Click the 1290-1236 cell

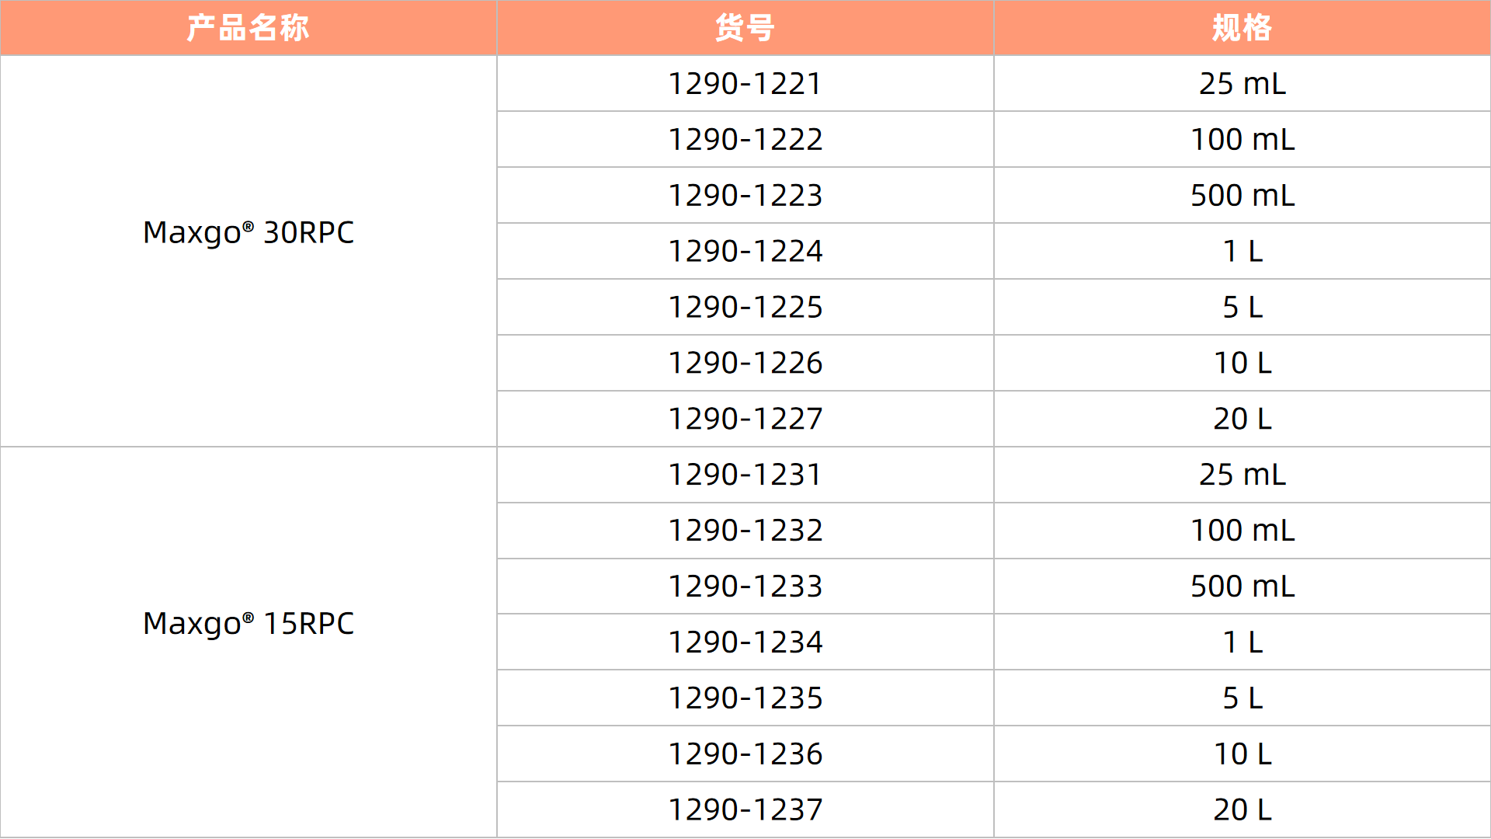click(x=745, y=754)
